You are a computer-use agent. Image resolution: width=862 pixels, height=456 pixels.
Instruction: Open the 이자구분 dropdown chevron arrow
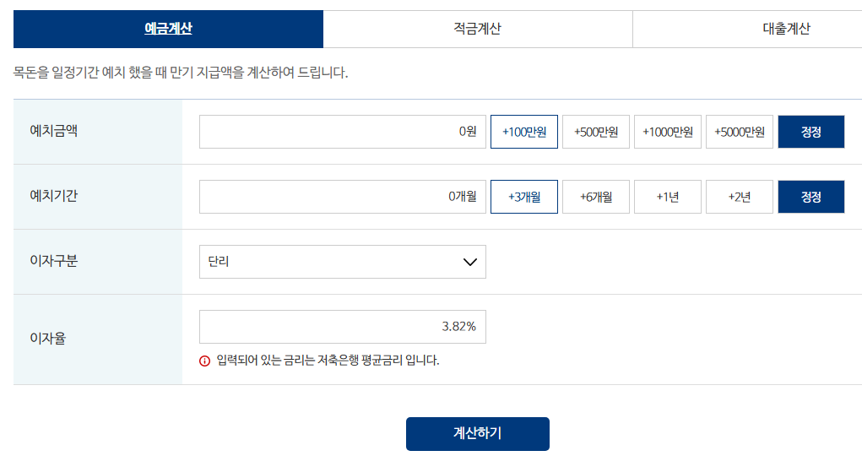470,262
